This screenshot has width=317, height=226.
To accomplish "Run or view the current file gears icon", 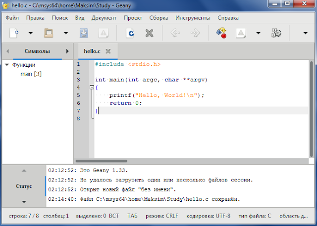I will click(276, 33).
